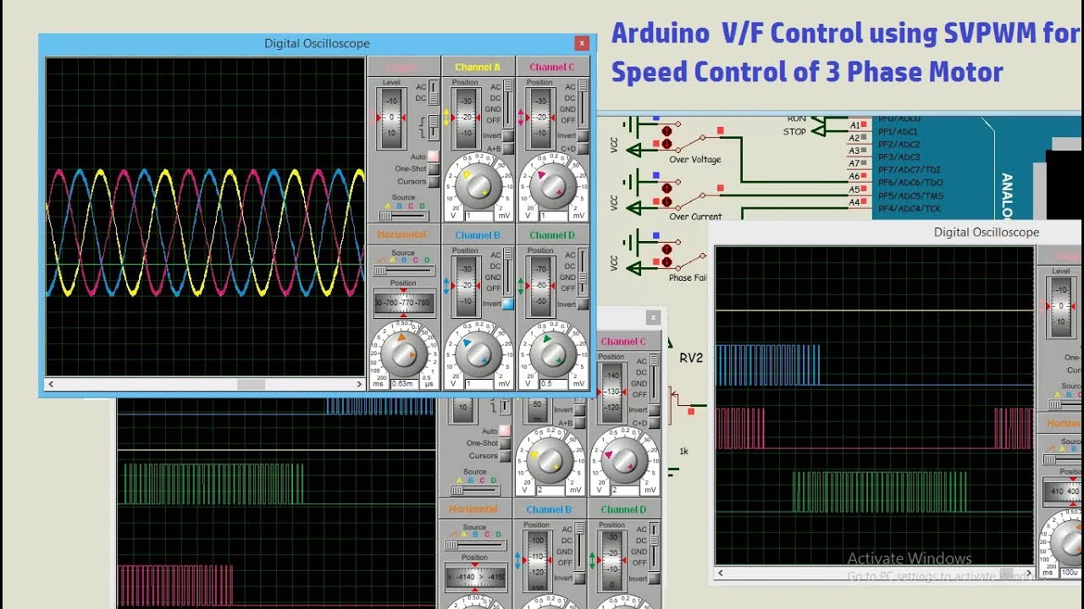The width and height of the screenshot is (1084, 609).
Task: Click front oscilloscope scrollbar left arrow
Action: point(52,384)
